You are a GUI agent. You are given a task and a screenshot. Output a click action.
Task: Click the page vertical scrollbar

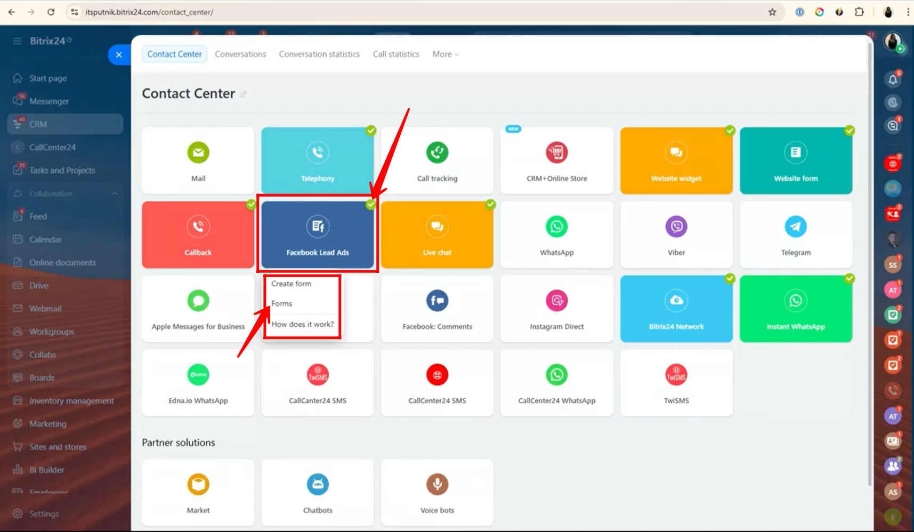click(x=870, y=264)
